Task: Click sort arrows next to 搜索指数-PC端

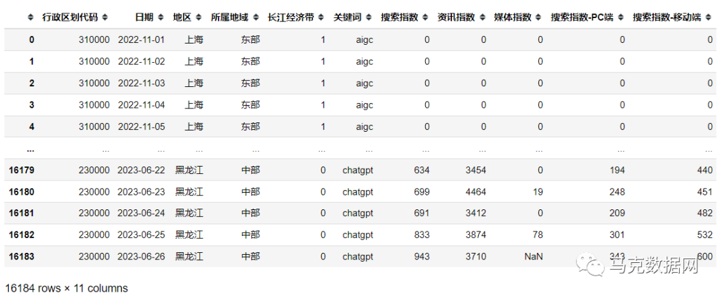Action: click(621, 17)
